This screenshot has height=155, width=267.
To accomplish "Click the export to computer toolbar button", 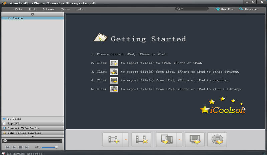I will (x=195, y=140).
